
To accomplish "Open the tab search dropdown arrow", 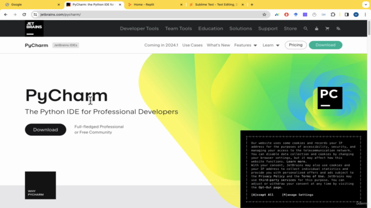I will click(x=366, y=5).
